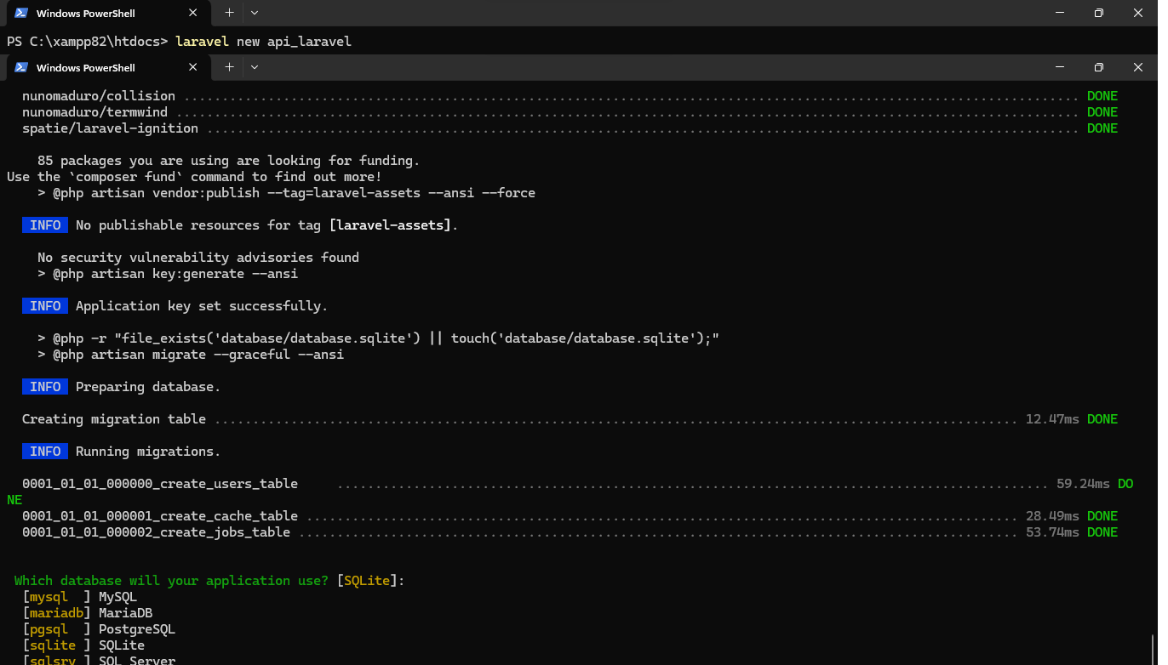Click the '53.74ms' timing value
Screen dimensions: 1168x665
point(1052,532)
